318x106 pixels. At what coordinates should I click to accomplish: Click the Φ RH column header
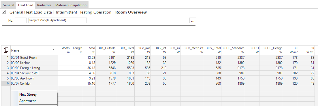(x=252, y=50)
